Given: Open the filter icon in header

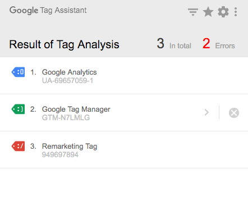Looking at the screenshot, I should (x=193, y=12).
